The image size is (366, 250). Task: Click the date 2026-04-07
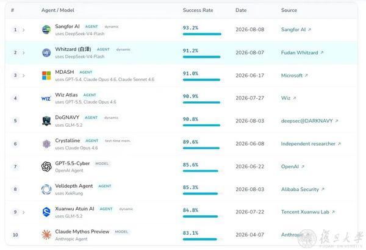tap(249, 235)
